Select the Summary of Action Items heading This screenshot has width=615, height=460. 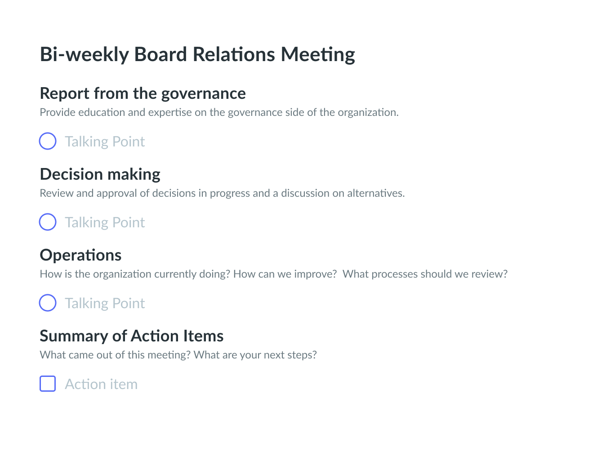coord(131,336)
